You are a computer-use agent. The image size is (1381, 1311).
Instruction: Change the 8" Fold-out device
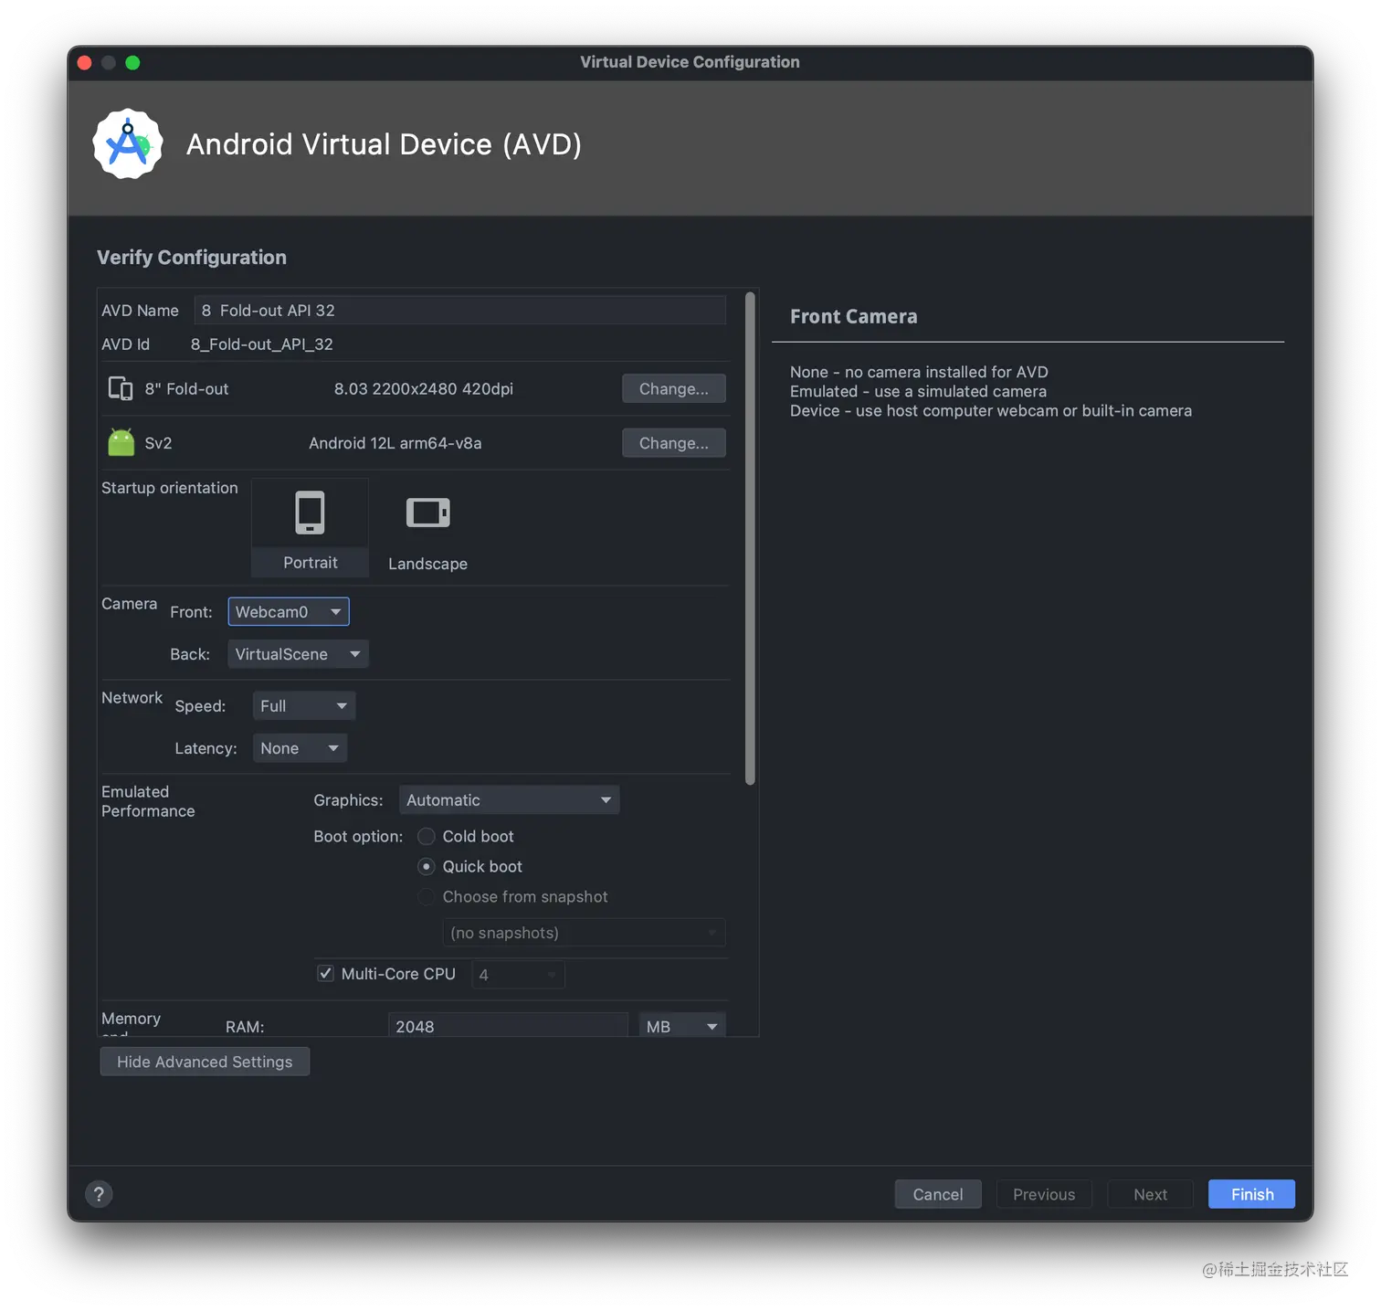(673, 388)
